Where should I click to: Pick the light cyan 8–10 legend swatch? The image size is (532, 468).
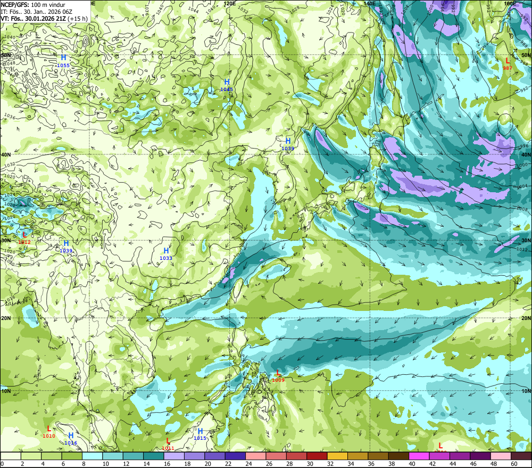(92, 456)
